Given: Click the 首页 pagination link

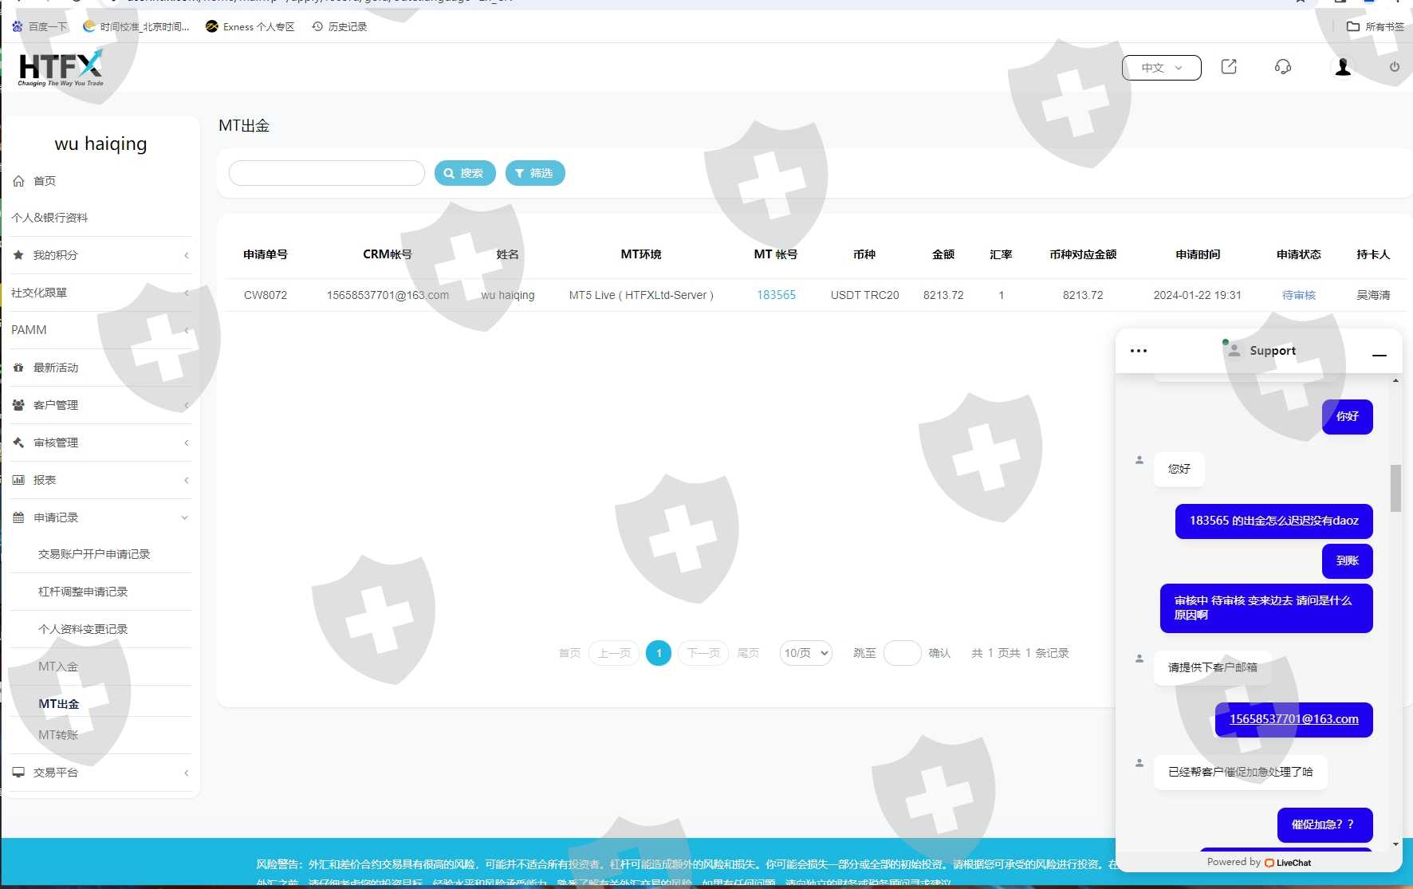Looking at the screenshot, I should pos(569,653).
